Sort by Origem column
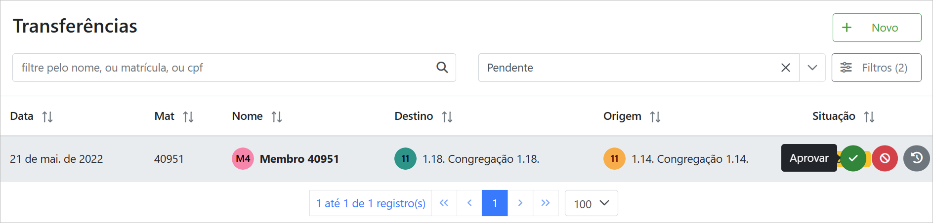The width and height of the screenshot is (933, 223). (x=655, y=117)
